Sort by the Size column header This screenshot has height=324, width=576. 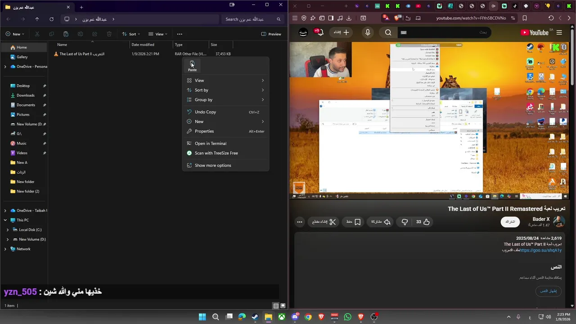pyautogui.click(x=220, y=45)
